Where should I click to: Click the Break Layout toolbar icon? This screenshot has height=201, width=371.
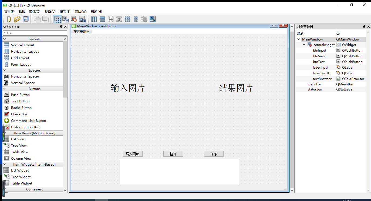click(x=143, y=19)
